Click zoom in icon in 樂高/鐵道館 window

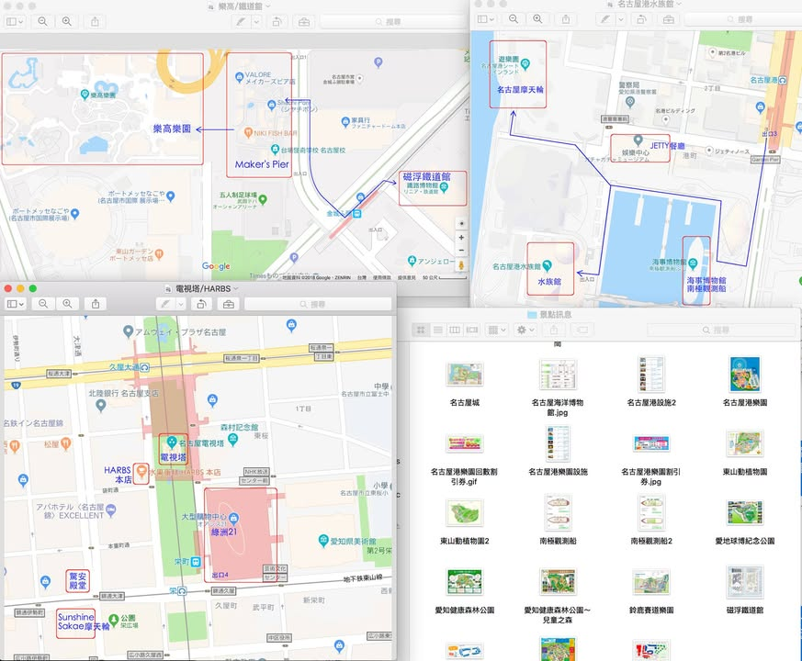point(66,20)
